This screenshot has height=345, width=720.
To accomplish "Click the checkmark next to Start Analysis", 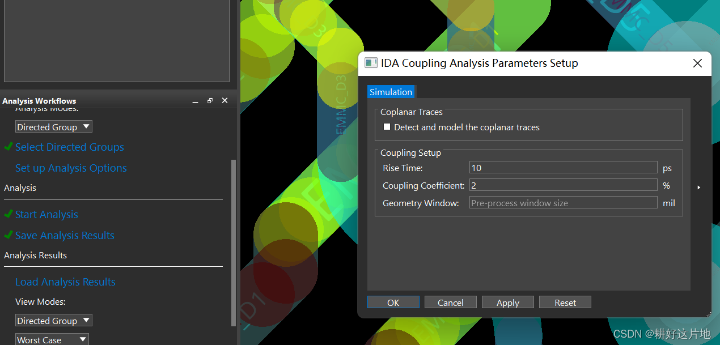I will click(x=9, y=214).
